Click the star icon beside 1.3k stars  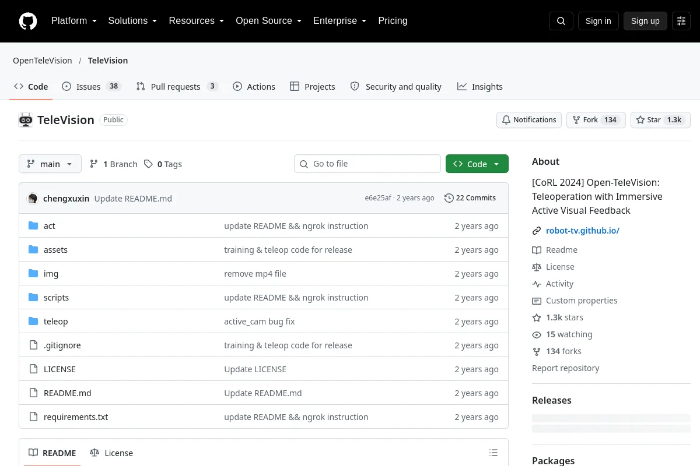[537, 317]
